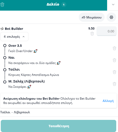Place the bet with Τοποθέτηση button

(58, 126)
